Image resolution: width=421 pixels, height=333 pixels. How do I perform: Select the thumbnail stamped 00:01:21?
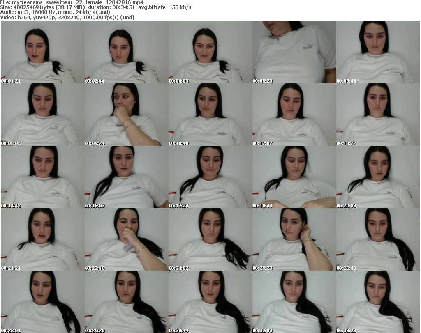(x=43, y=52)
